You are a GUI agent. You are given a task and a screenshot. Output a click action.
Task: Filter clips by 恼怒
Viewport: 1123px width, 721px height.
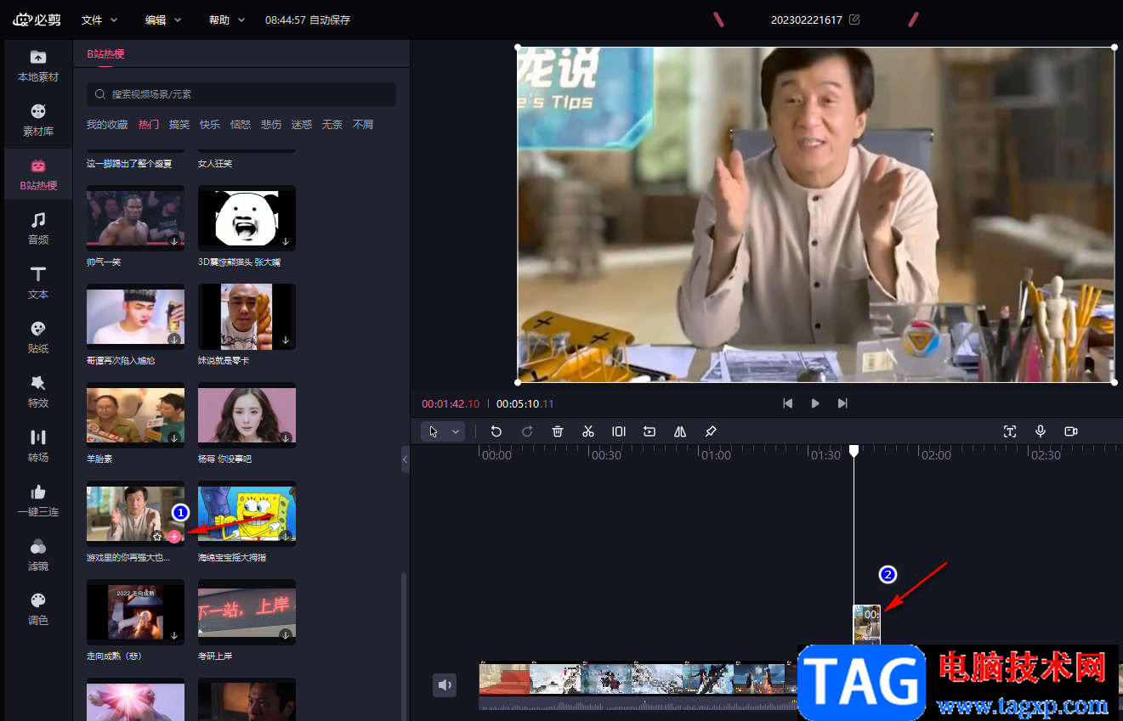click(241, 125)
